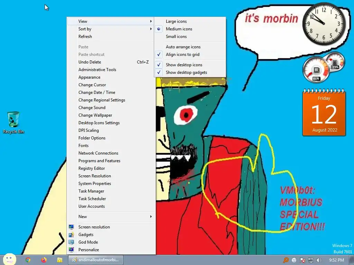The width and height of the screenshot is (354, 265).
Task: Open Fonts from the context menu
Action: pyautogui.click(x=111, y=146)
